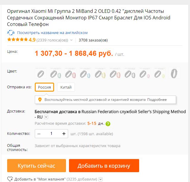190x182 pixels.
Task: Select the first color option thumbnail
Action: point(41,73)
